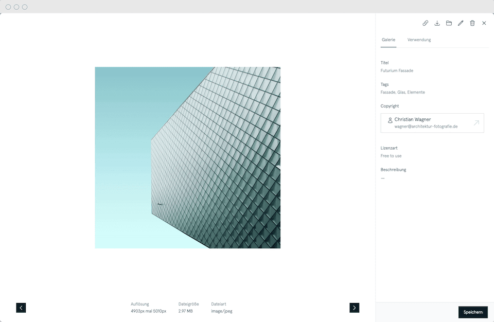This screenshot has height=322, width=494.
Task: Edit image details with the pencil icon
Action: click(x=461, y=23)
